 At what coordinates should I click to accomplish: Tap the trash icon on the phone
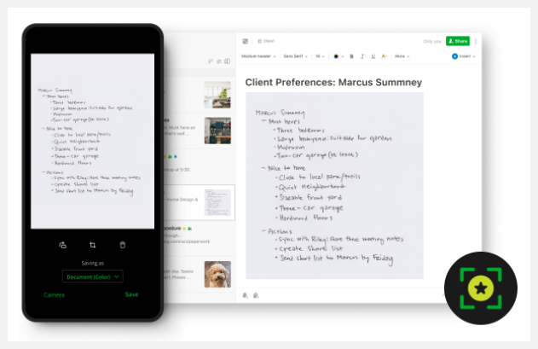point(123,245)
